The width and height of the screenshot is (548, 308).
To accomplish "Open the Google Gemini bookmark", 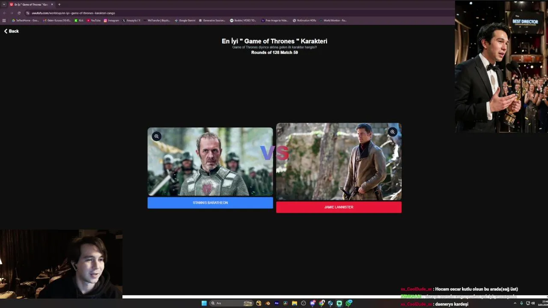I will [185, 21].
